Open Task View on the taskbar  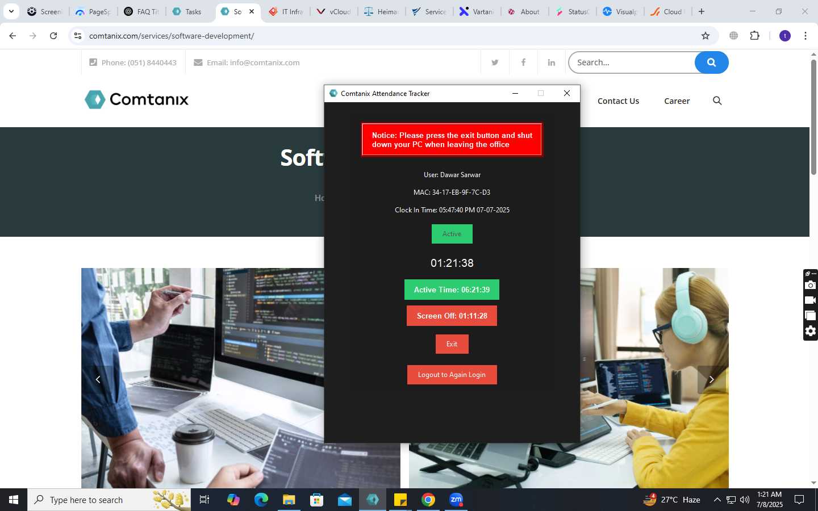pos(204,500)
